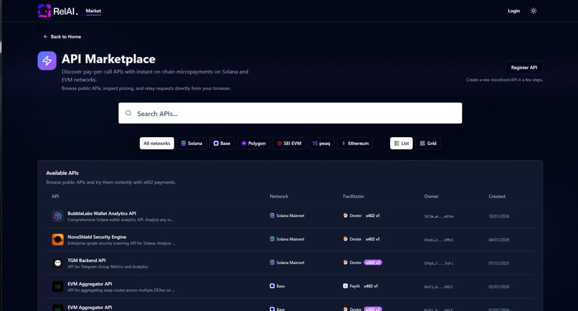The width and height of the screenshot is (578, 311).
Task: Click Solana Mainnet icon in TGM Backend row
Action: coord(272,263)
